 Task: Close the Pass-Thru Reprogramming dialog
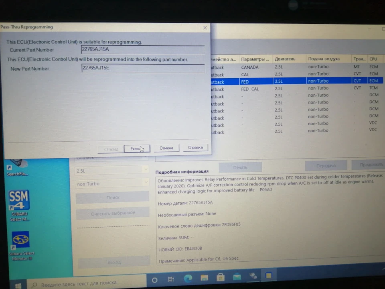click(205, 28)
